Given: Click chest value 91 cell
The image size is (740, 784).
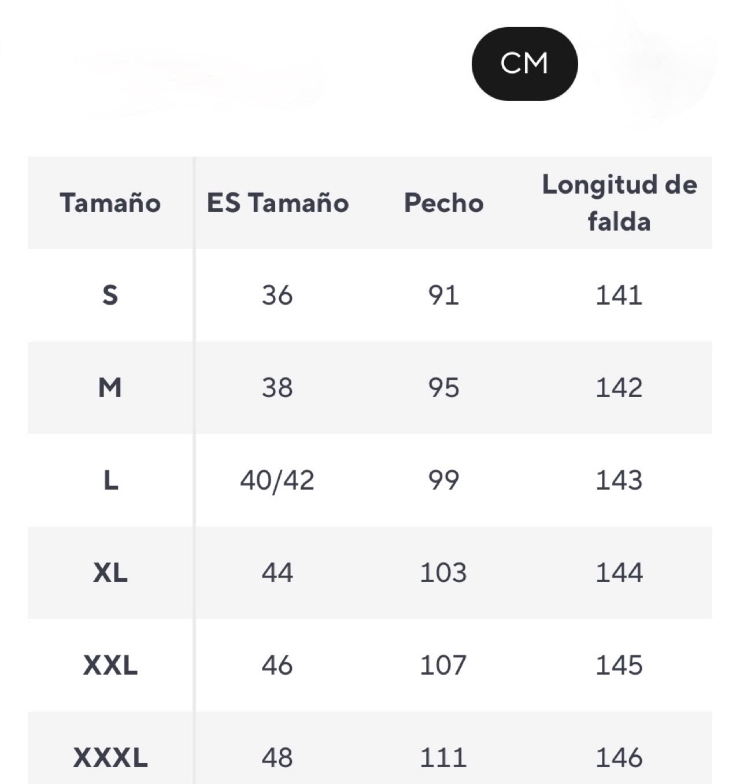Looking at the screenshot, I should tap(443, 295).
